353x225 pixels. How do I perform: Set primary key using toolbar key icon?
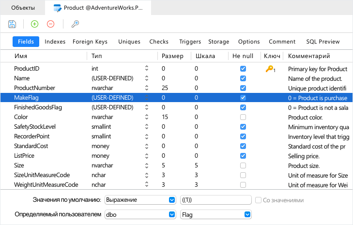click(75, 24)
